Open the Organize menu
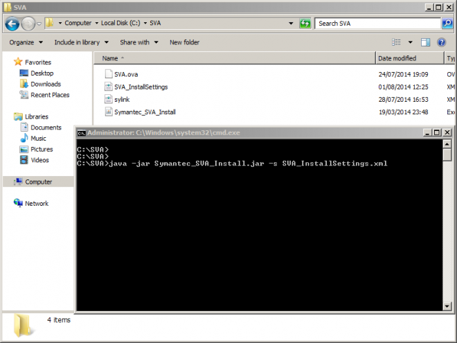 26,42
